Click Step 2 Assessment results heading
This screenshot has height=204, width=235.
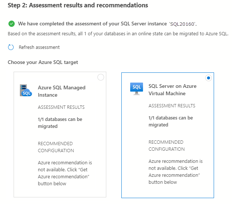[78, 5]
